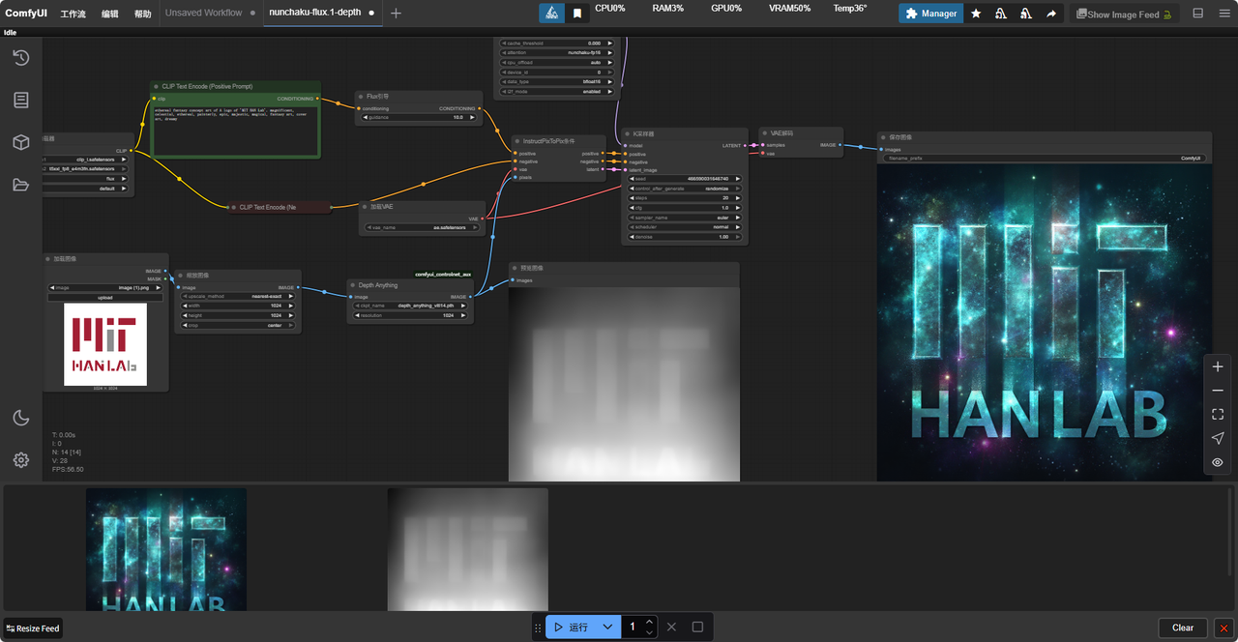The image size is (1238, 642).
Task: Collapse the VAE解码 node via its dot
Action: pyautogui.click(x=766, y=133)
